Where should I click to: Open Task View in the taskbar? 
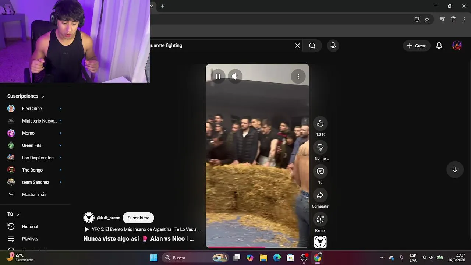(x=237, y=258)
